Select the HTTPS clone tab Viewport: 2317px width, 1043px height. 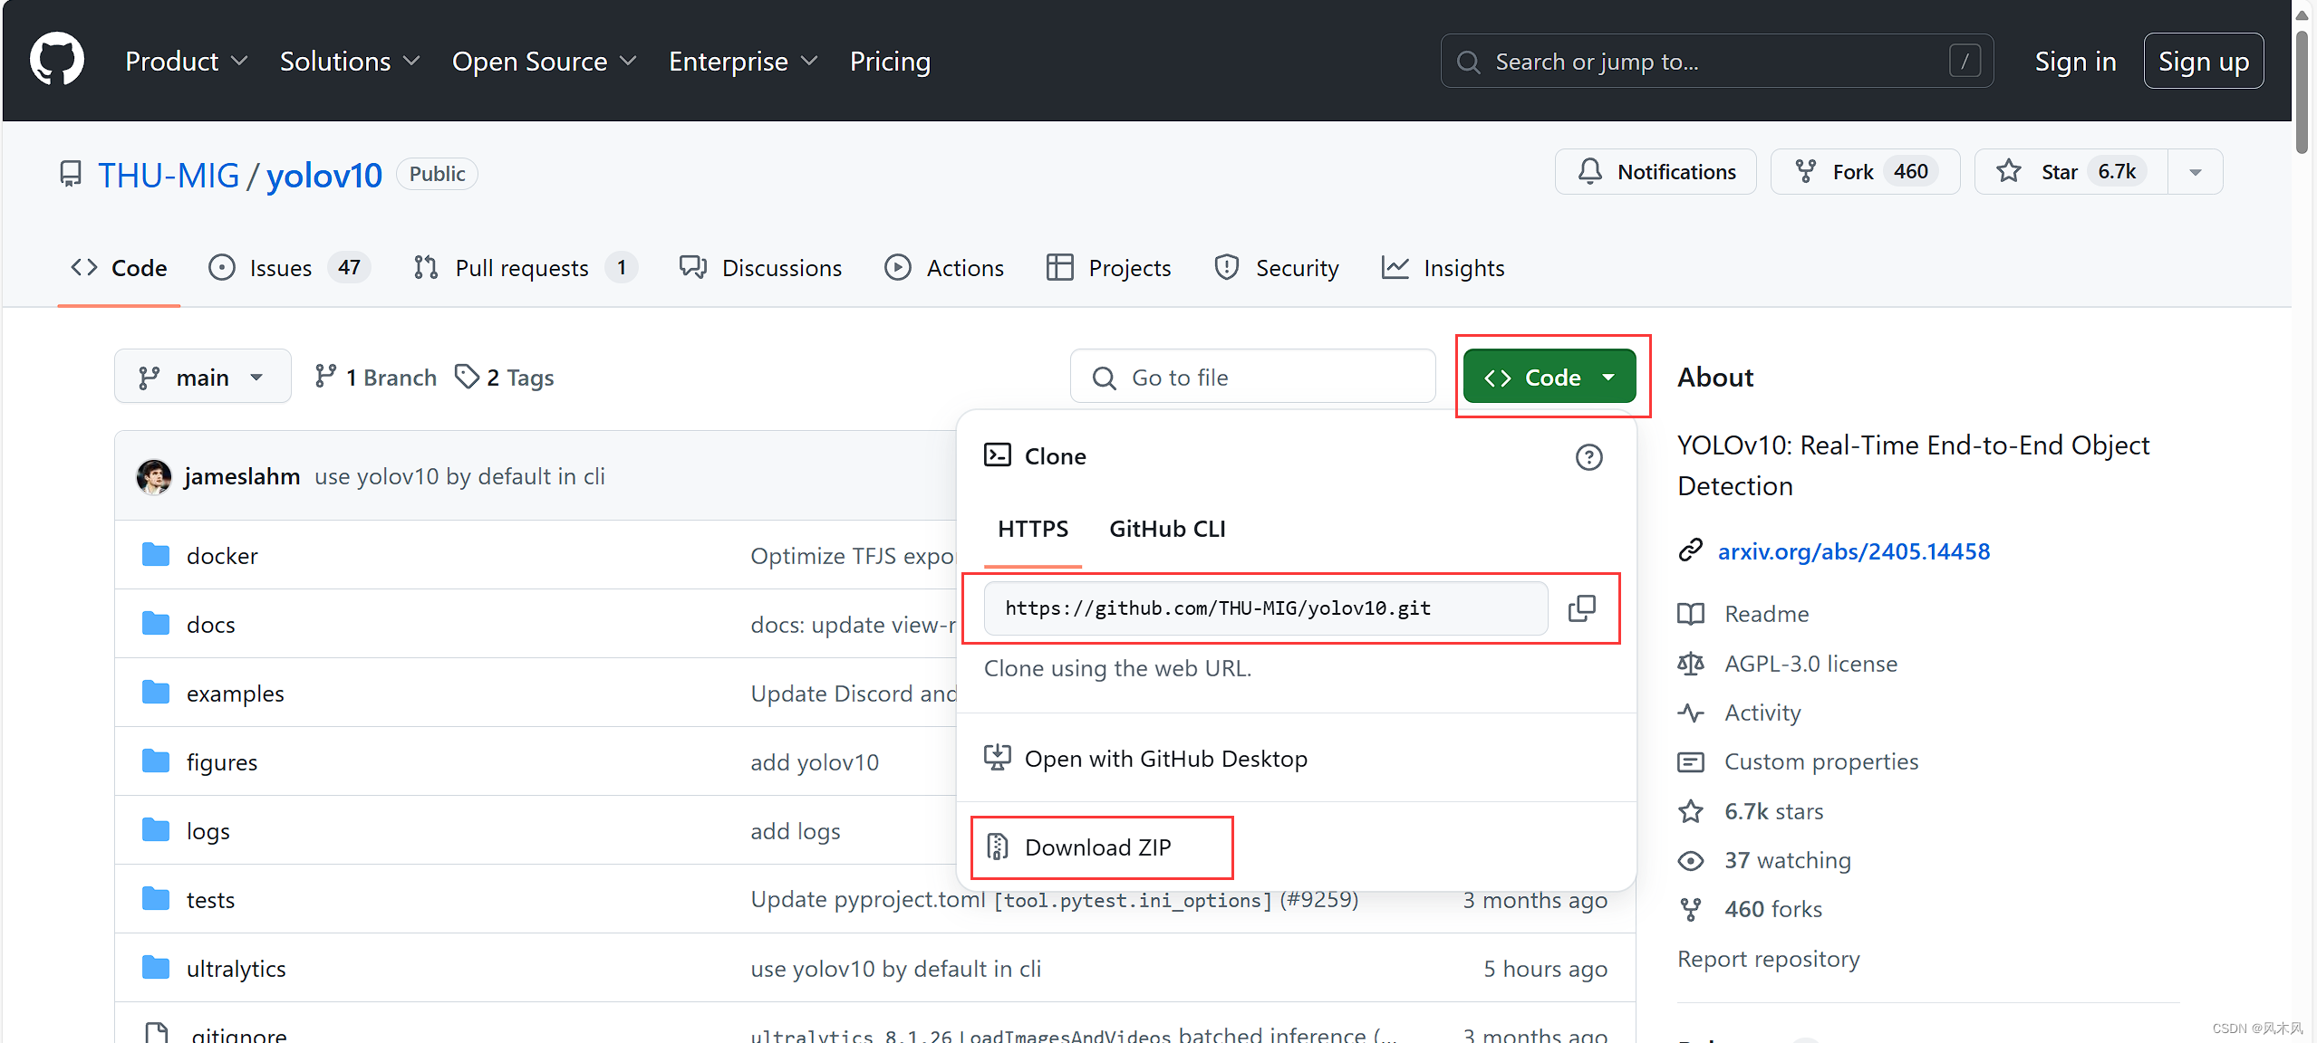point(1032,529)
